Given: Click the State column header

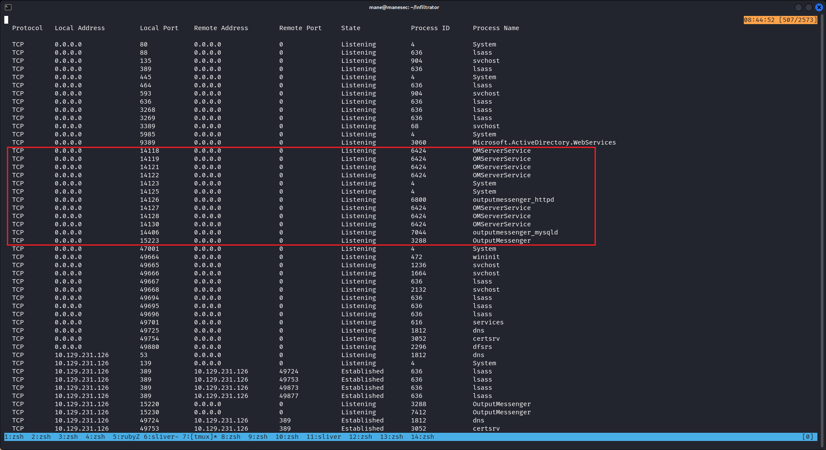Looking at the screenshot, I should (x=351, y=28).
